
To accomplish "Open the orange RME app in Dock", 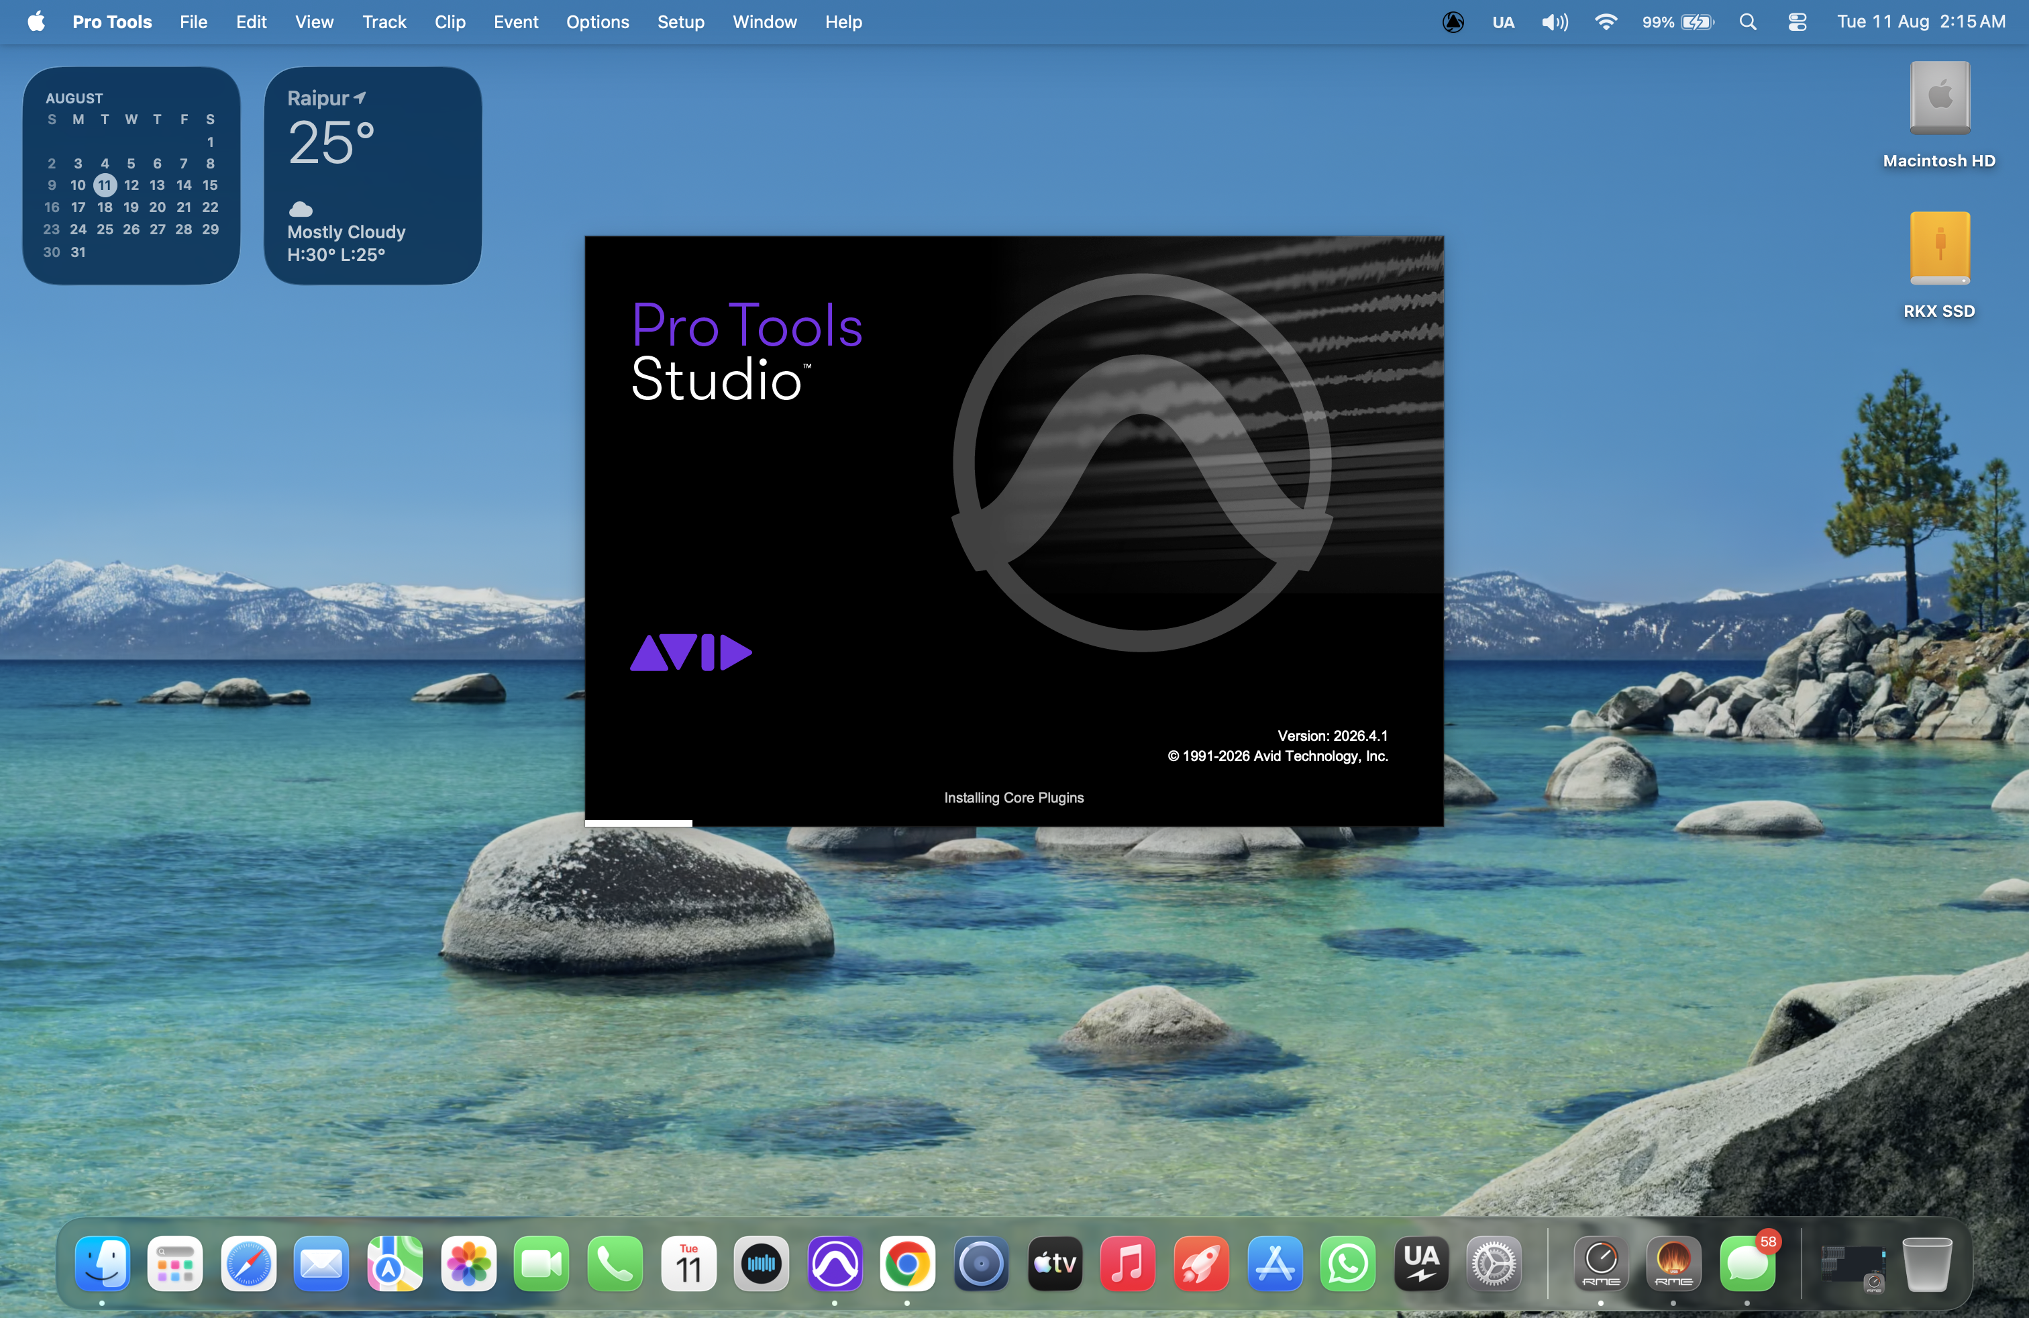I will pos(1673,1264).
